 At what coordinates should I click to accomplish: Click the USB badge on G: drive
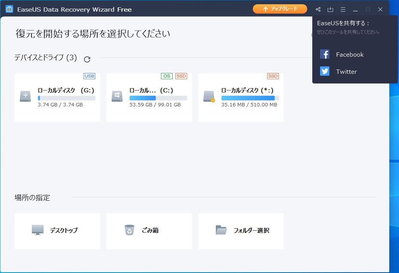point(89,76)
